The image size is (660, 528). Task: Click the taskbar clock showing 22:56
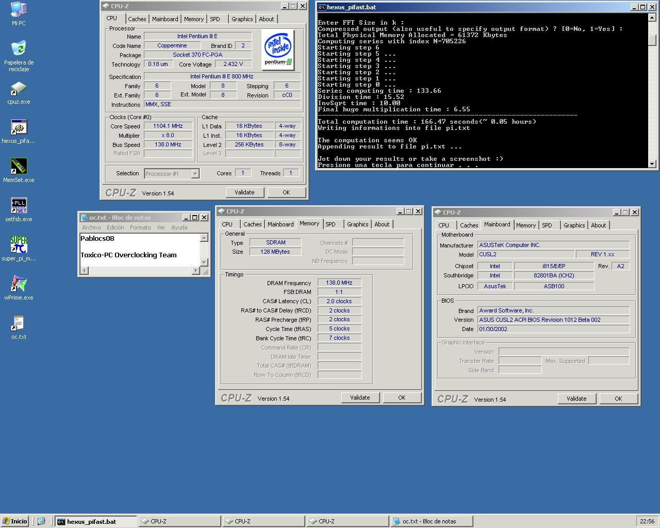647,521
